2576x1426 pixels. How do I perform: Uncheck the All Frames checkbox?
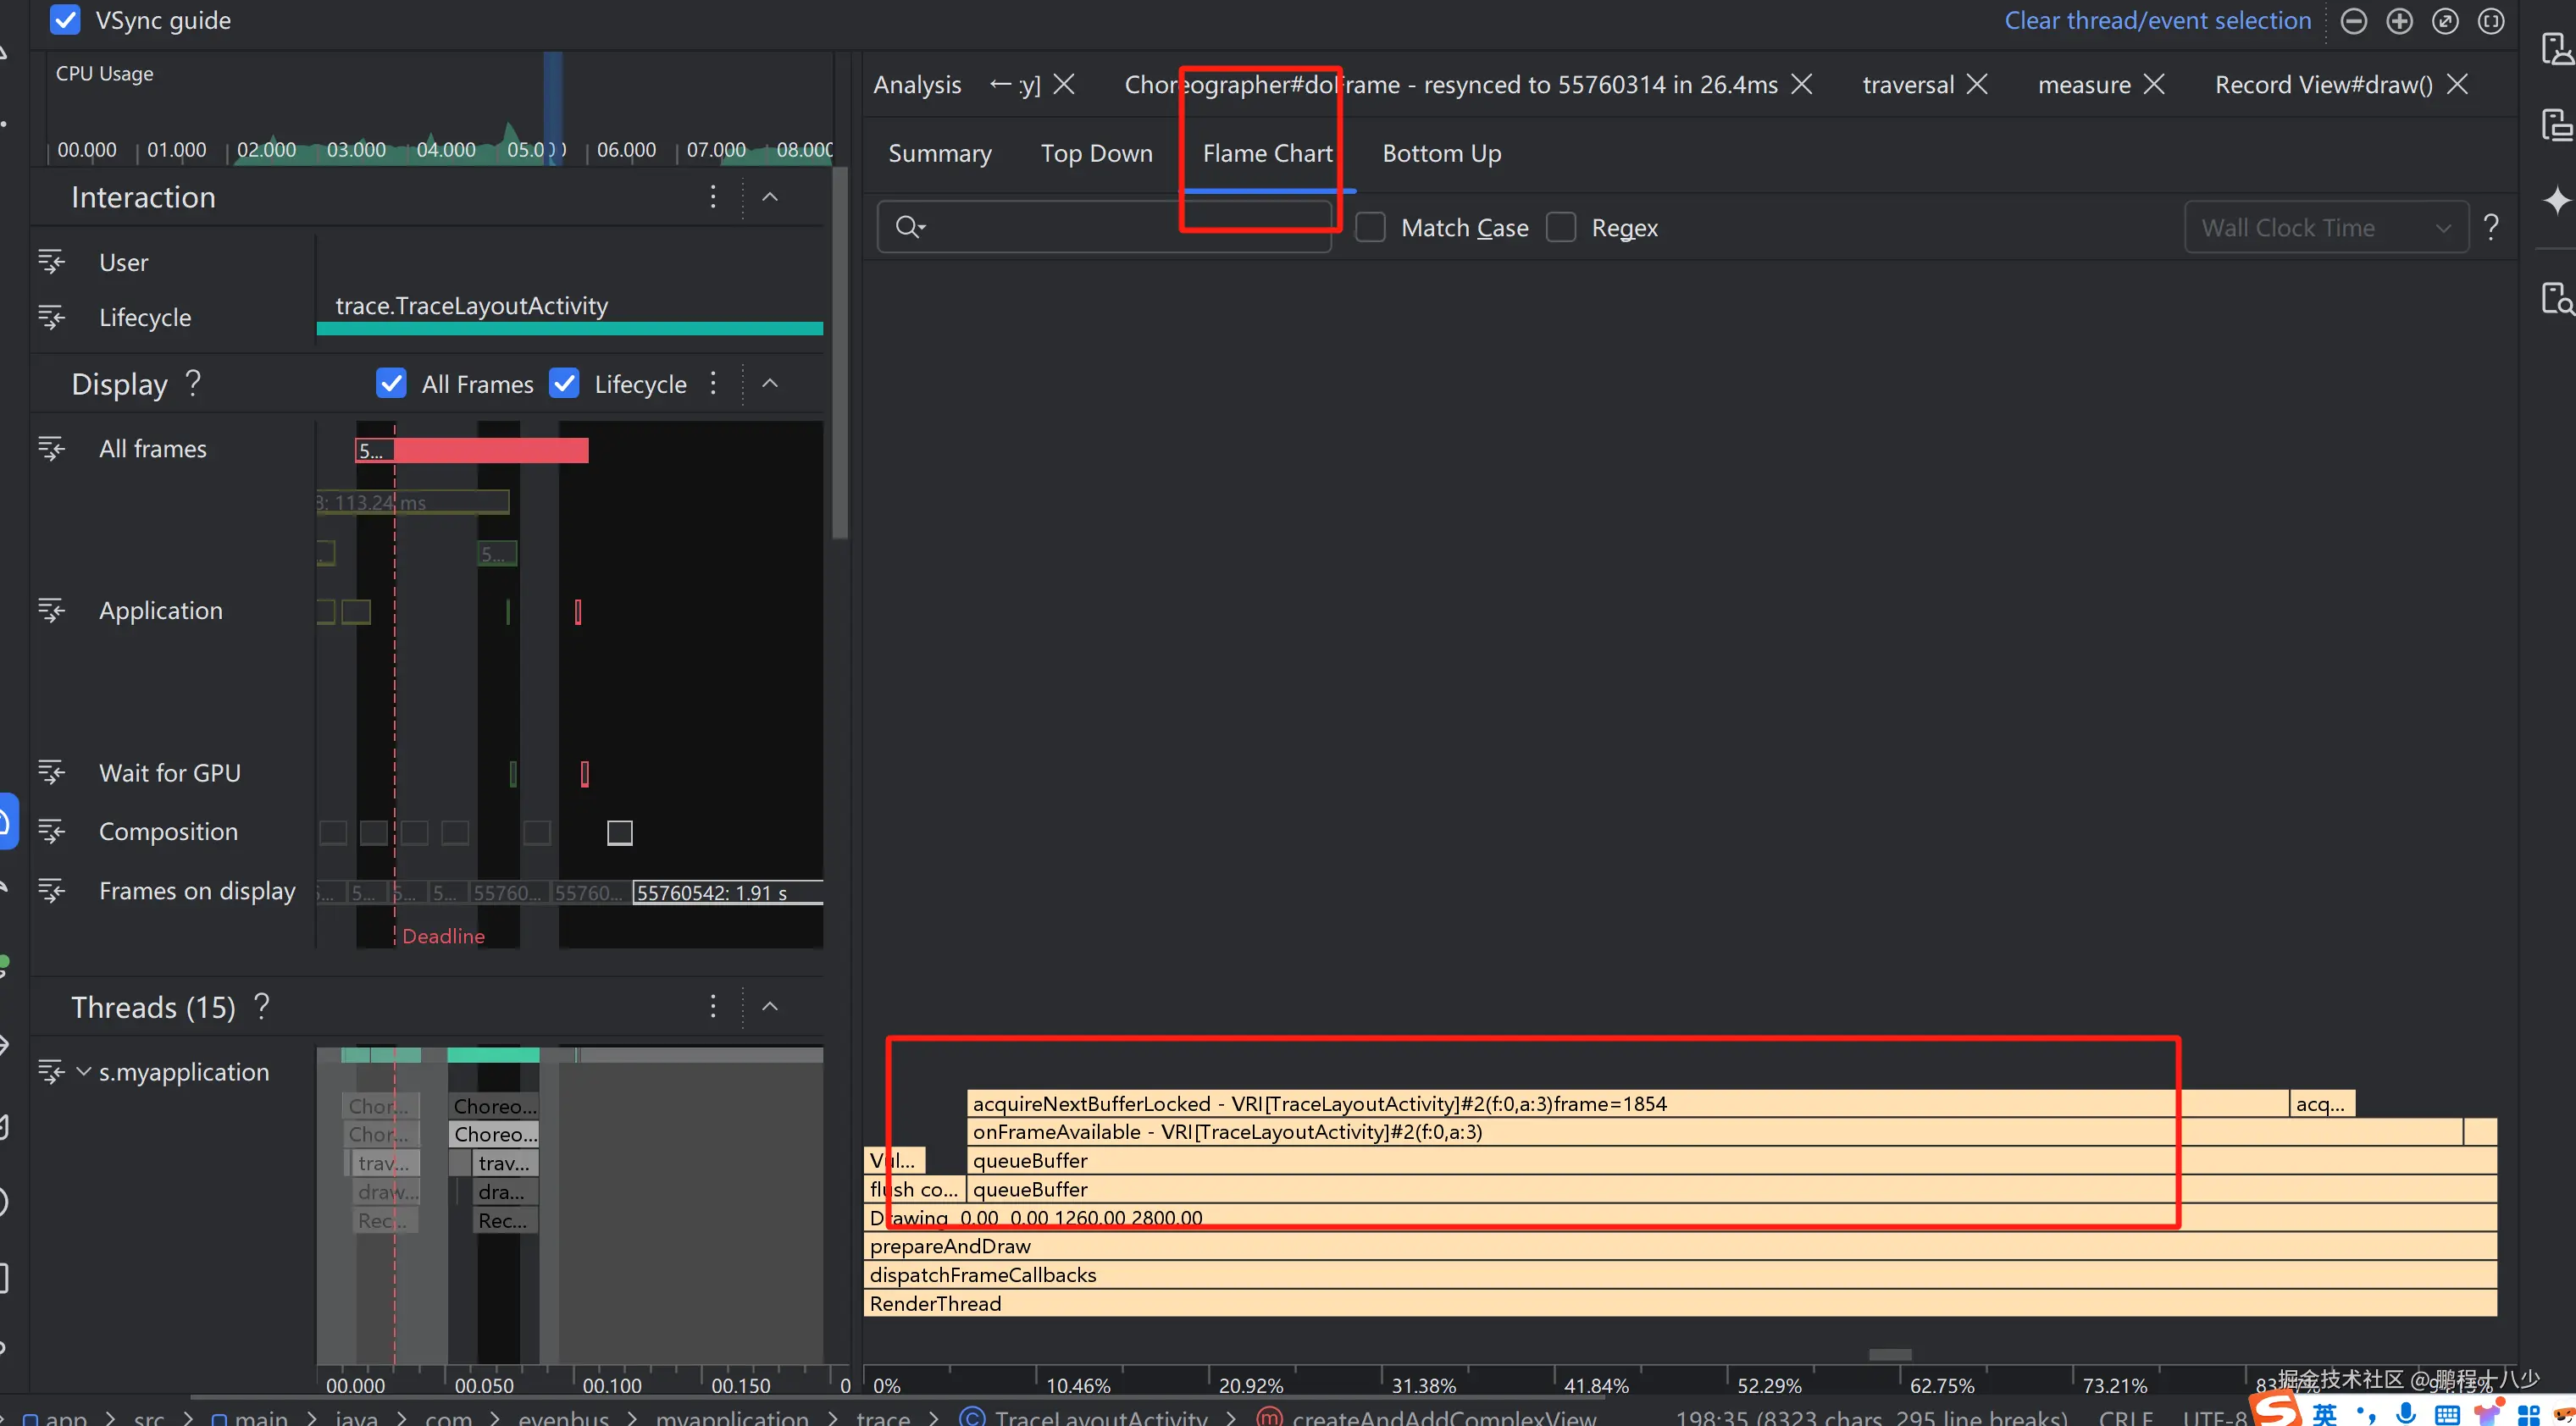click(x=391, y=384)
